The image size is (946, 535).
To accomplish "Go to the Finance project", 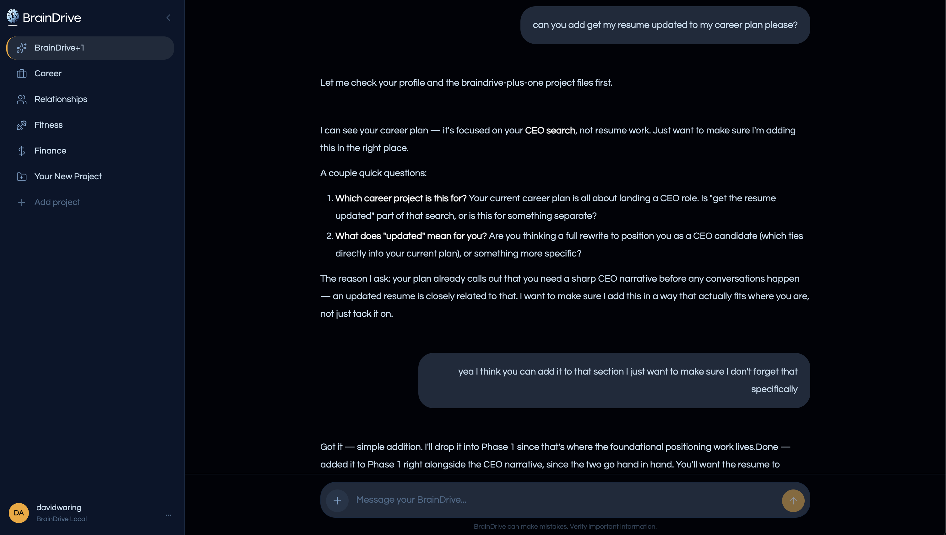I will point(50,151).
